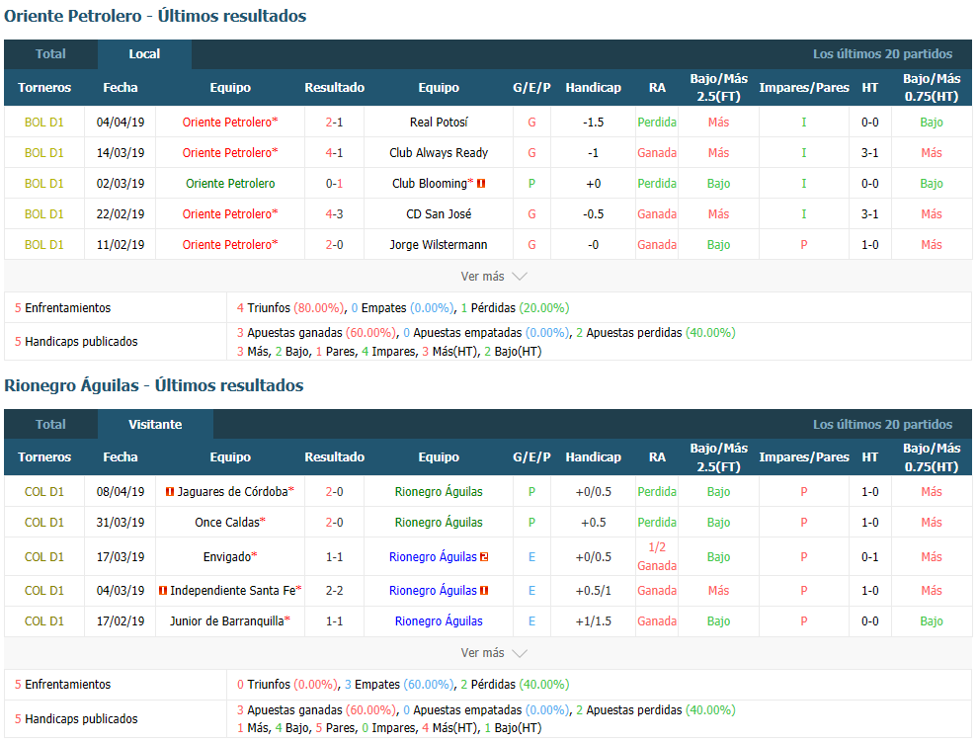Click Rionegro Águilas on Once Caldas row
The image size is (977, 743).
click(439, 523)
